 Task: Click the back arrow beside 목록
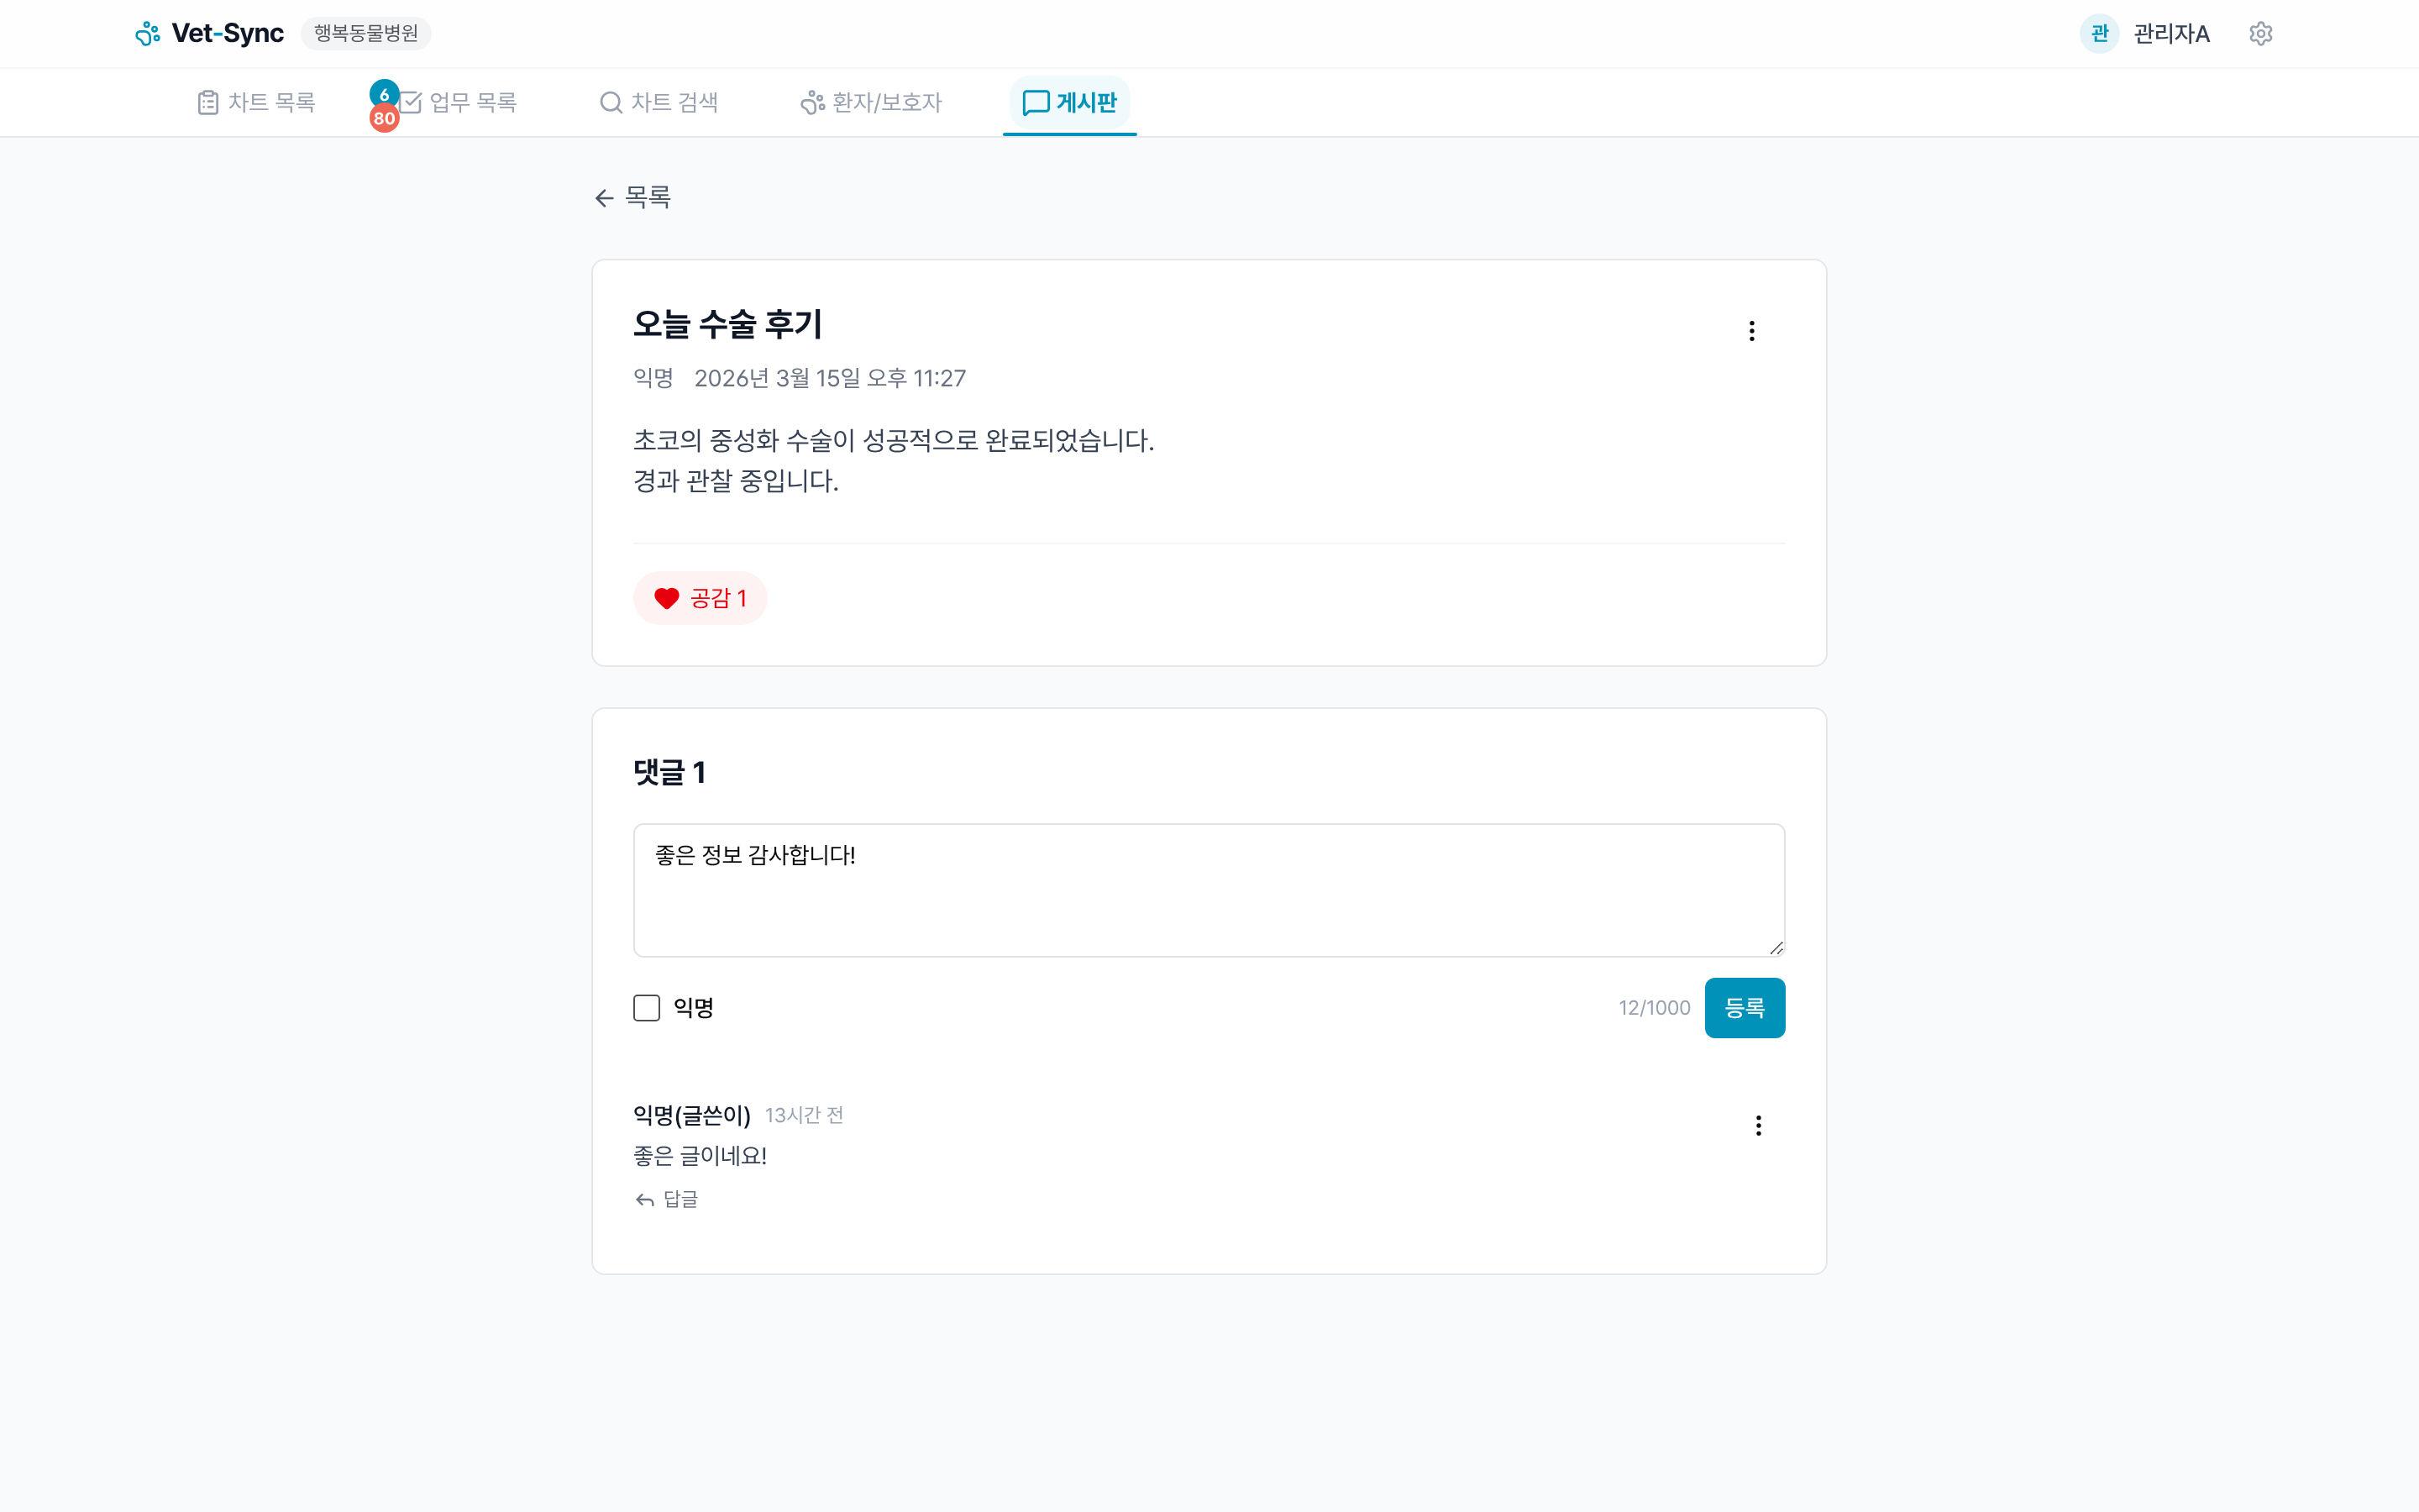[604, 197]
